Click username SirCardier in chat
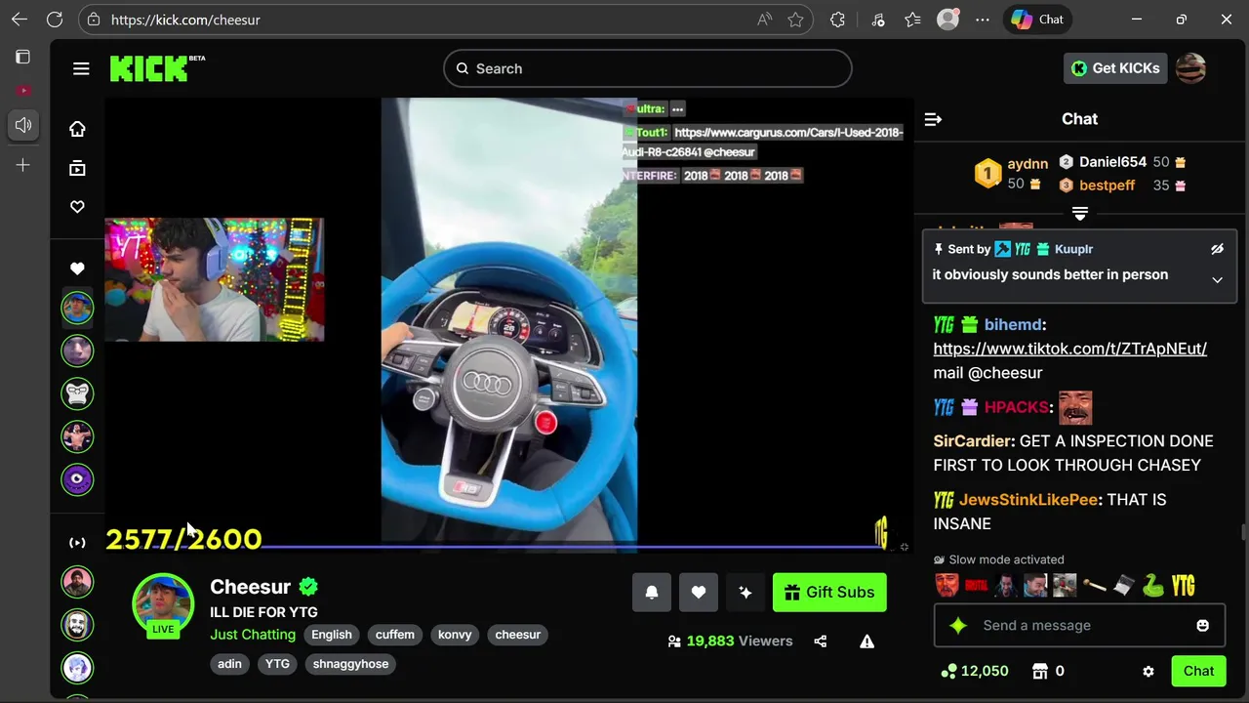1249x703 pixels. click(973, 441)
